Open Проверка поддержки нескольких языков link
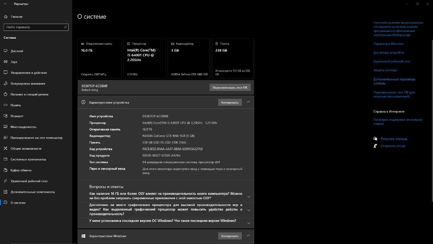 (x=398, y=122)
